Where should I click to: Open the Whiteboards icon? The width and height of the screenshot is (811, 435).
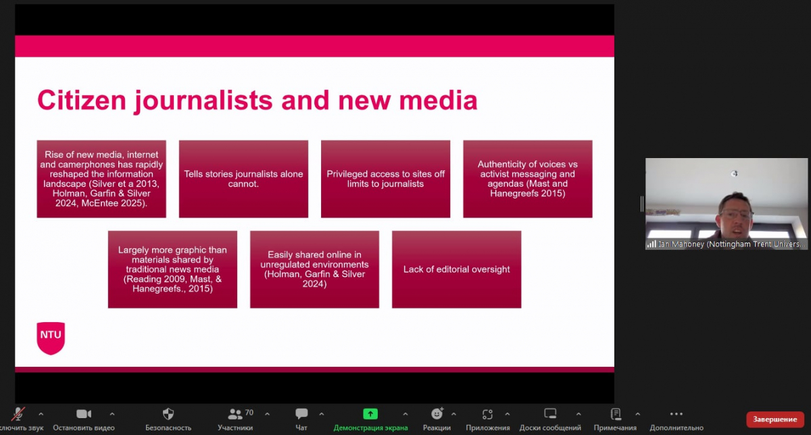pos(550,414)
